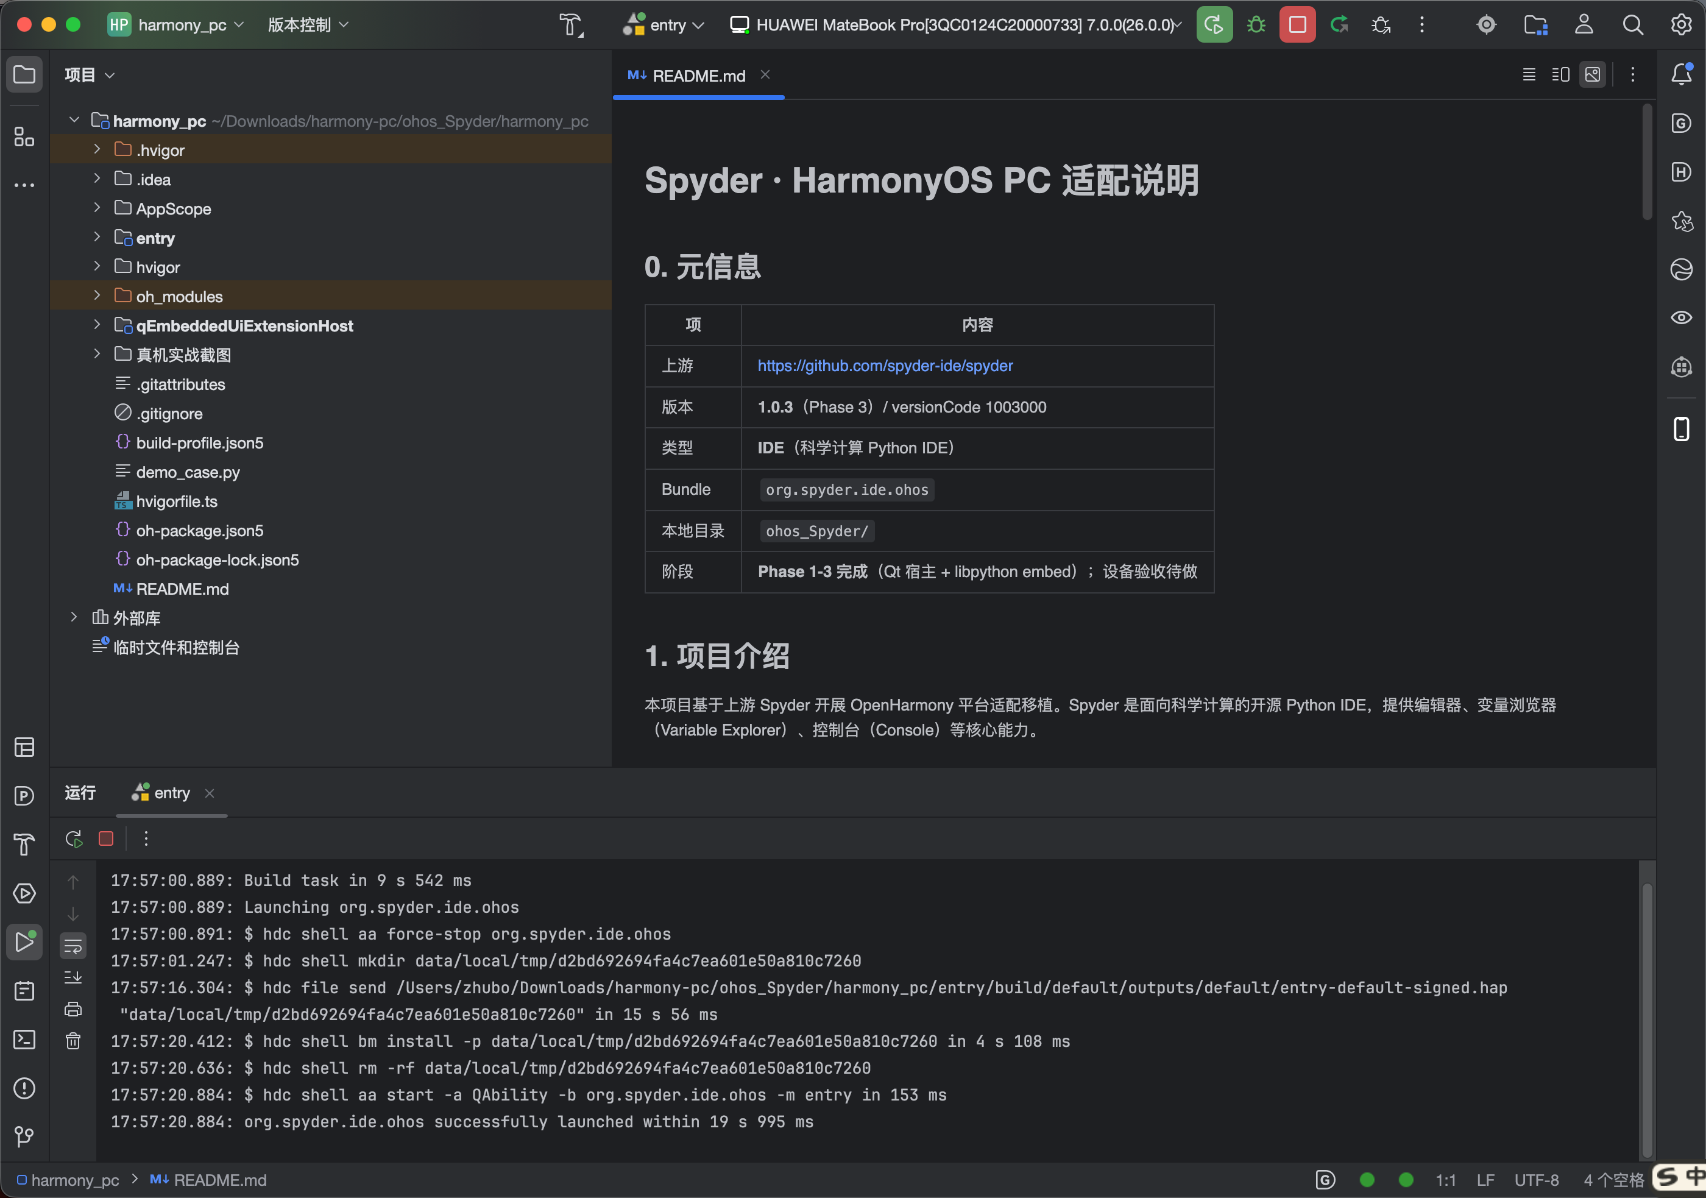Expand the oh_modules folder
This screenshot has height=1198, width=1706.
click(x=97, y=296)
